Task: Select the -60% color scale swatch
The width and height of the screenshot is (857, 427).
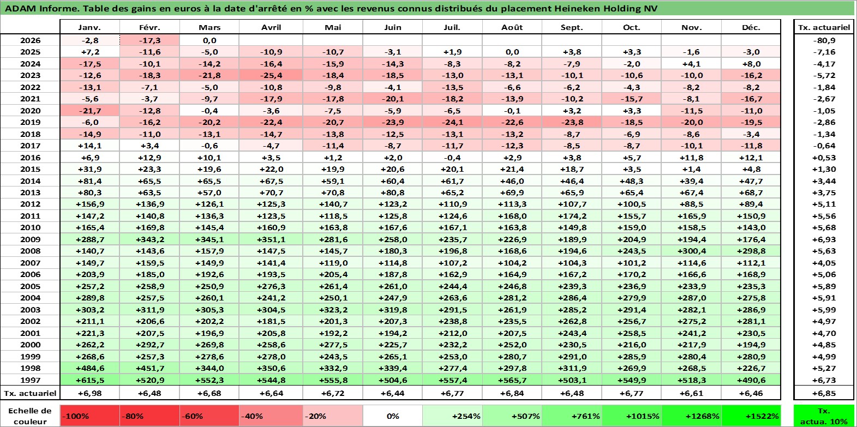Action: (209, 416)
